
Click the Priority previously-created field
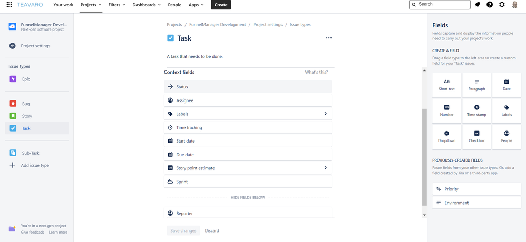476,189
